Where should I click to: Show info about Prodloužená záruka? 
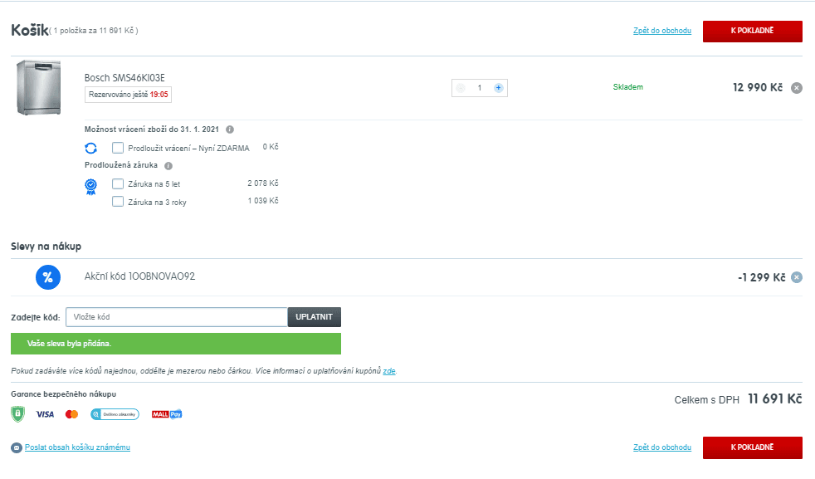pos(168,166)
